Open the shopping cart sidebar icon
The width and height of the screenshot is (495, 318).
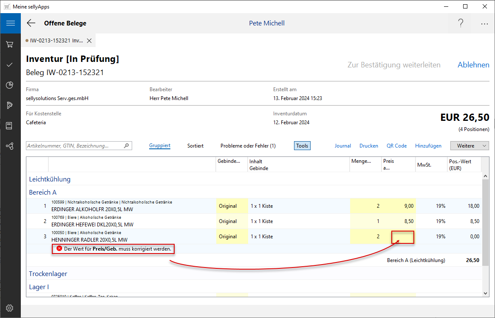click(10, 44)
